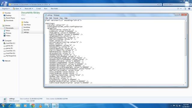Click the Name column header

coord(23,19)
